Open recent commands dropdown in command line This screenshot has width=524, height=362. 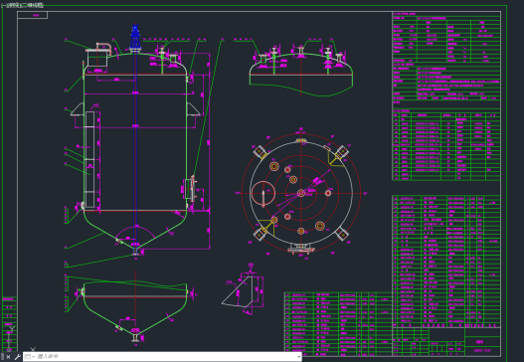(30, 357)
